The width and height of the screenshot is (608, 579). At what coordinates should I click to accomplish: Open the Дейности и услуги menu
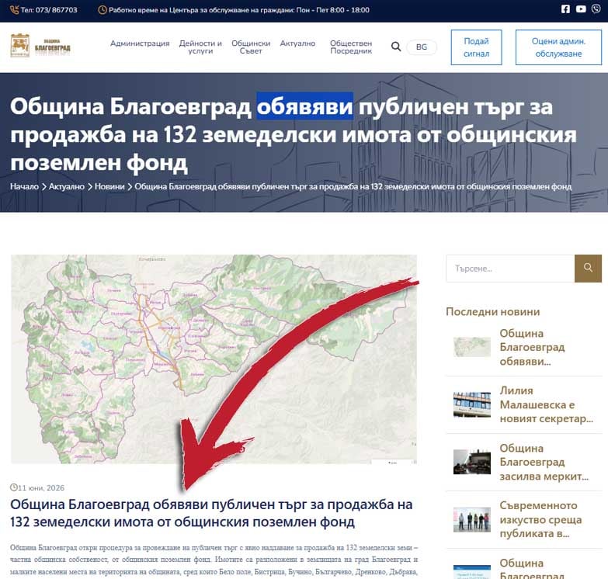pyautogui.click(x=200, y=47)
